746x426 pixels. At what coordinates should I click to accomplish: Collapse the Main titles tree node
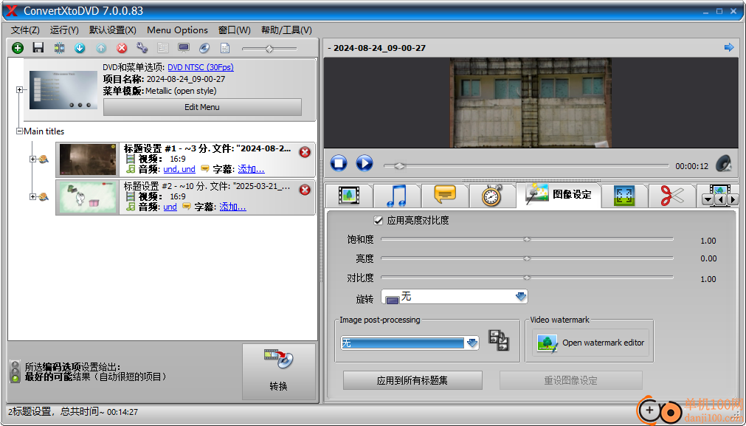click(19, 131)
